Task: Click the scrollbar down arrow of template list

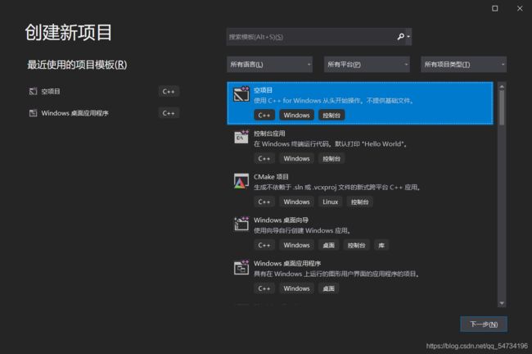Action: pos(502,303)
